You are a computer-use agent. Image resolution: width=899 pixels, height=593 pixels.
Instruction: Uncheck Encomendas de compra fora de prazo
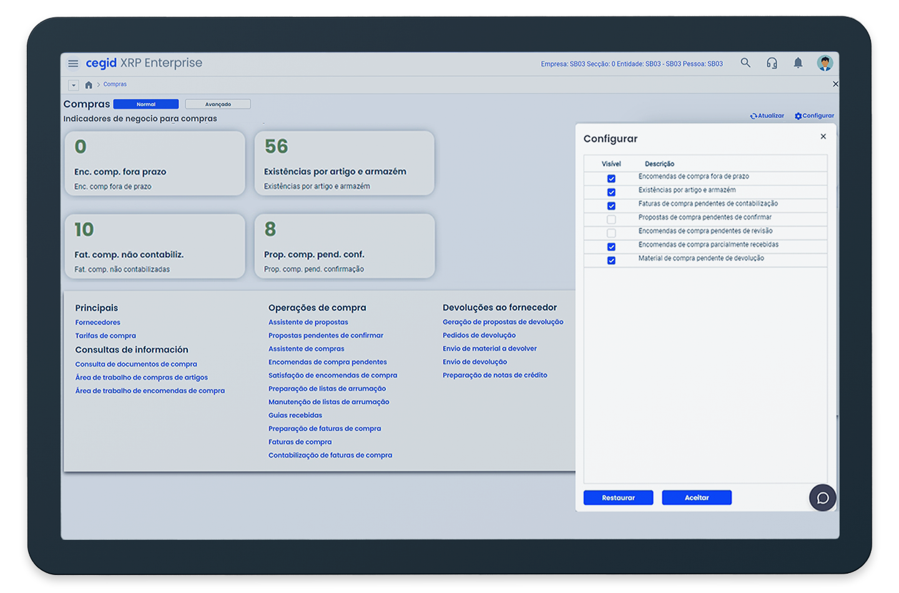[x=611, y=179]
